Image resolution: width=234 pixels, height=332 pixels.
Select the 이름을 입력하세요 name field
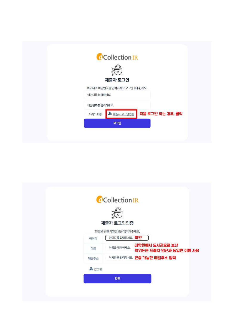(x=120, y=248)
